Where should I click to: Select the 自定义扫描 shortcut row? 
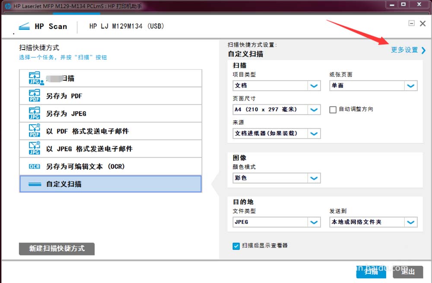(x=111, y=184)
